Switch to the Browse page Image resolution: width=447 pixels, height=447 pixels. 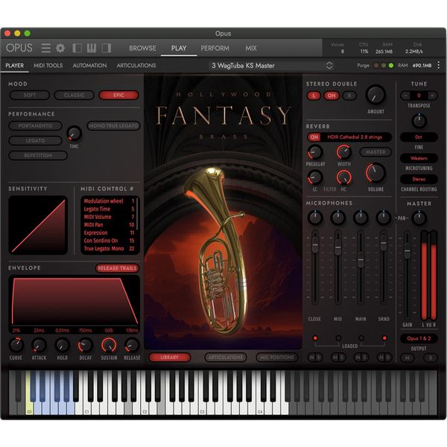[x=142, y=48]
